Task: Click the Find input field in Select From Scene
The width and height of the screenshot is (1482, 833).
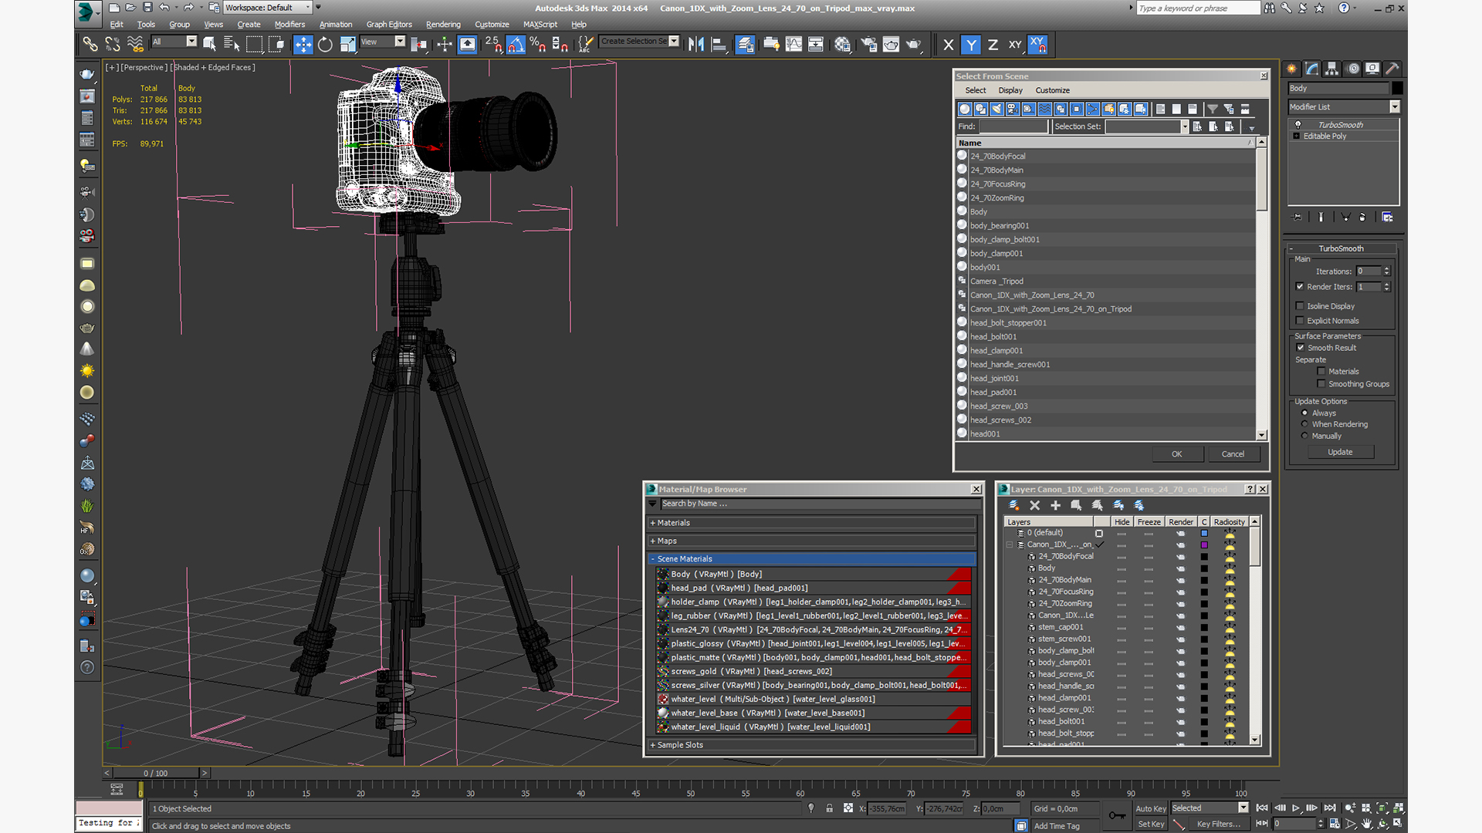Action: (x=1013, y=126)
